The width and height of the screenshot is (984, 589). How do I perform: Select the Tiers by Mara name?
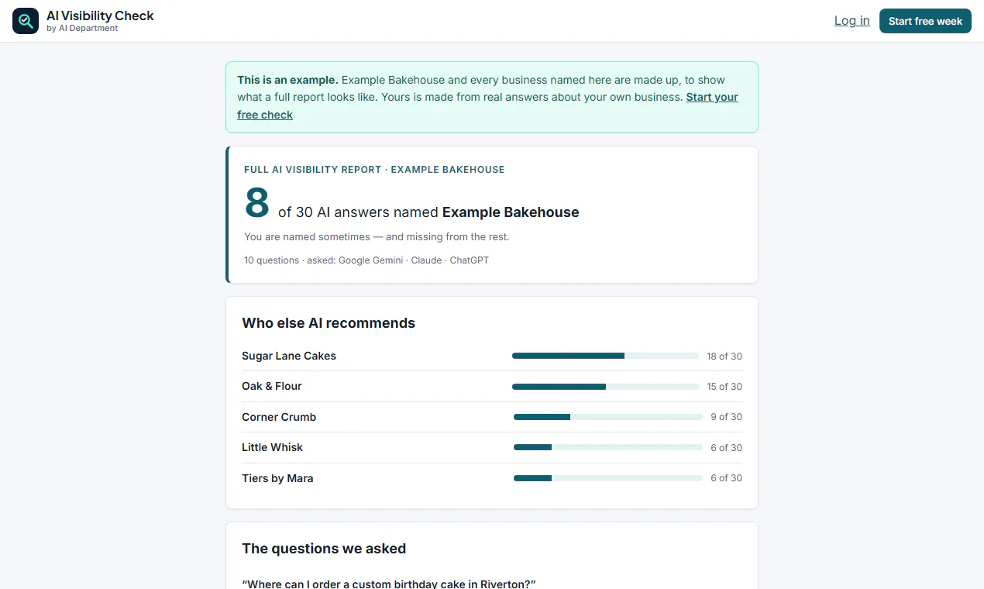(x=277, y=478)
